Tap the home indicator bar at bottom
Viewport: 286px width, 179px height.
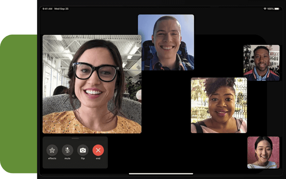pos(161,173)
